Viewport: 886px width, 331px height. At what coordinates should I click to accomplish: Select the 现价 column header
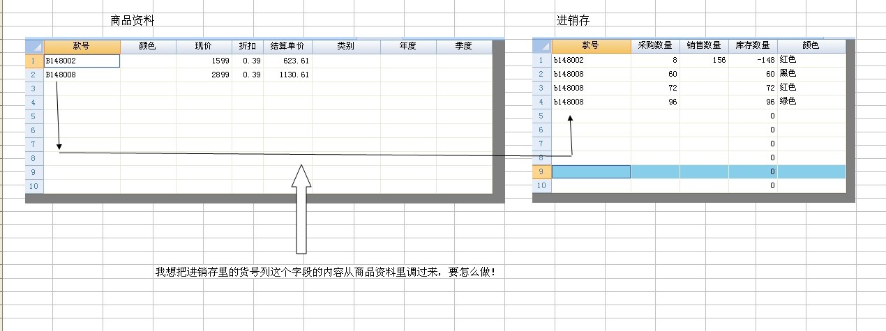coord(204,47)
